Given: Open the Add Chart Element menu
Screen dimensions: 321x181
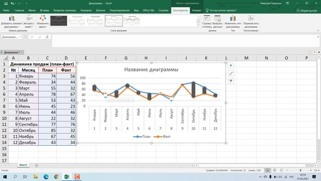Looking at the screenshot, I should [12, 22].
